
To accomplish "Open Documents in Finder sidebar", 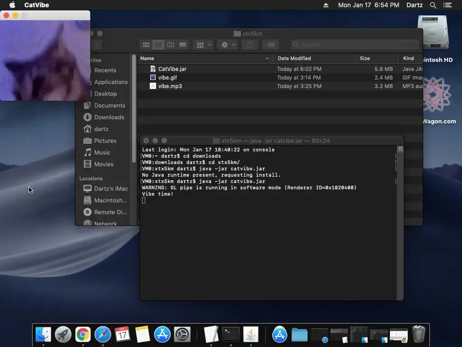I will tap(105, 106).
